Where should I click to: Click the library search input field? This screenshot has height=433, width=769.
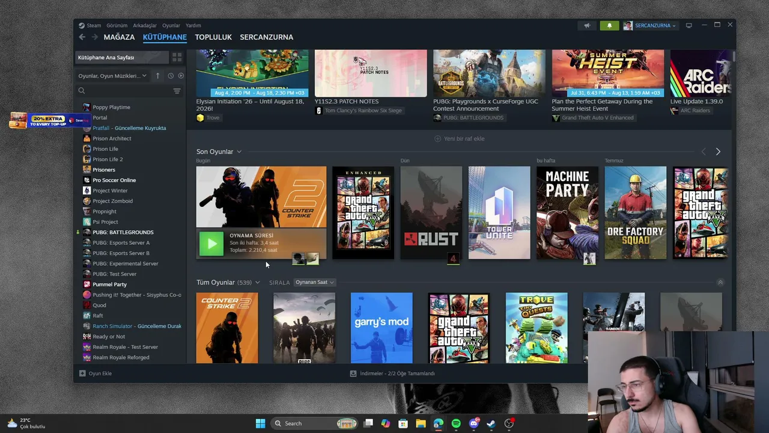tap(129, 91)
